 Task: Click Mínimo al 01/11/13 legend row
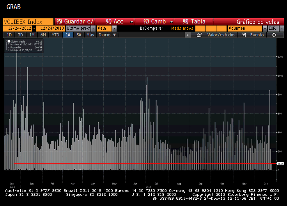pyautogui.click(x=24, y=50)
